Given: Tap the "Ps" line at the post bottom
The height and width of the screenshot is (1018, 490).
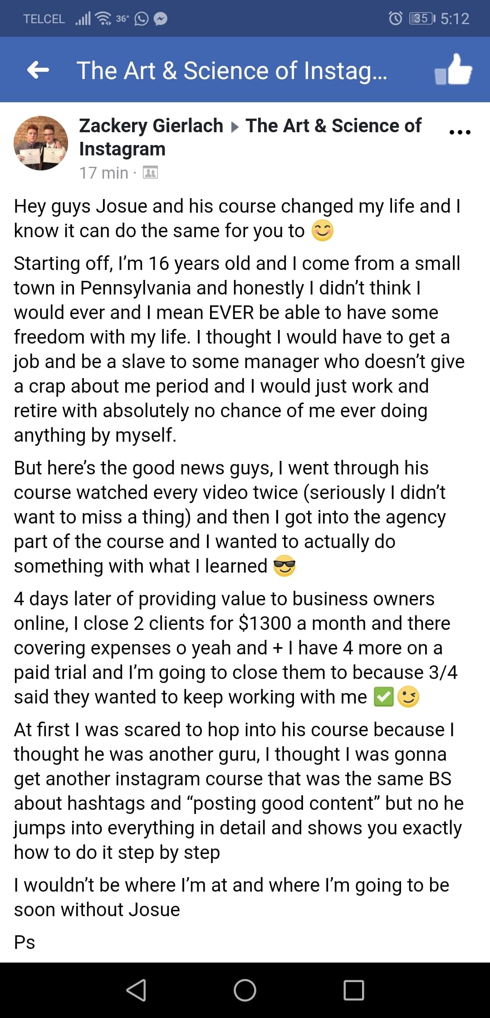Looking at the screenshot, I should coord(24,943).
